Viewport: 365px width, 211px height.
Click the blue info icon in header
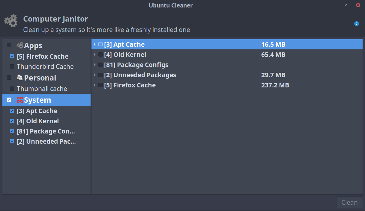coord(356,24)
